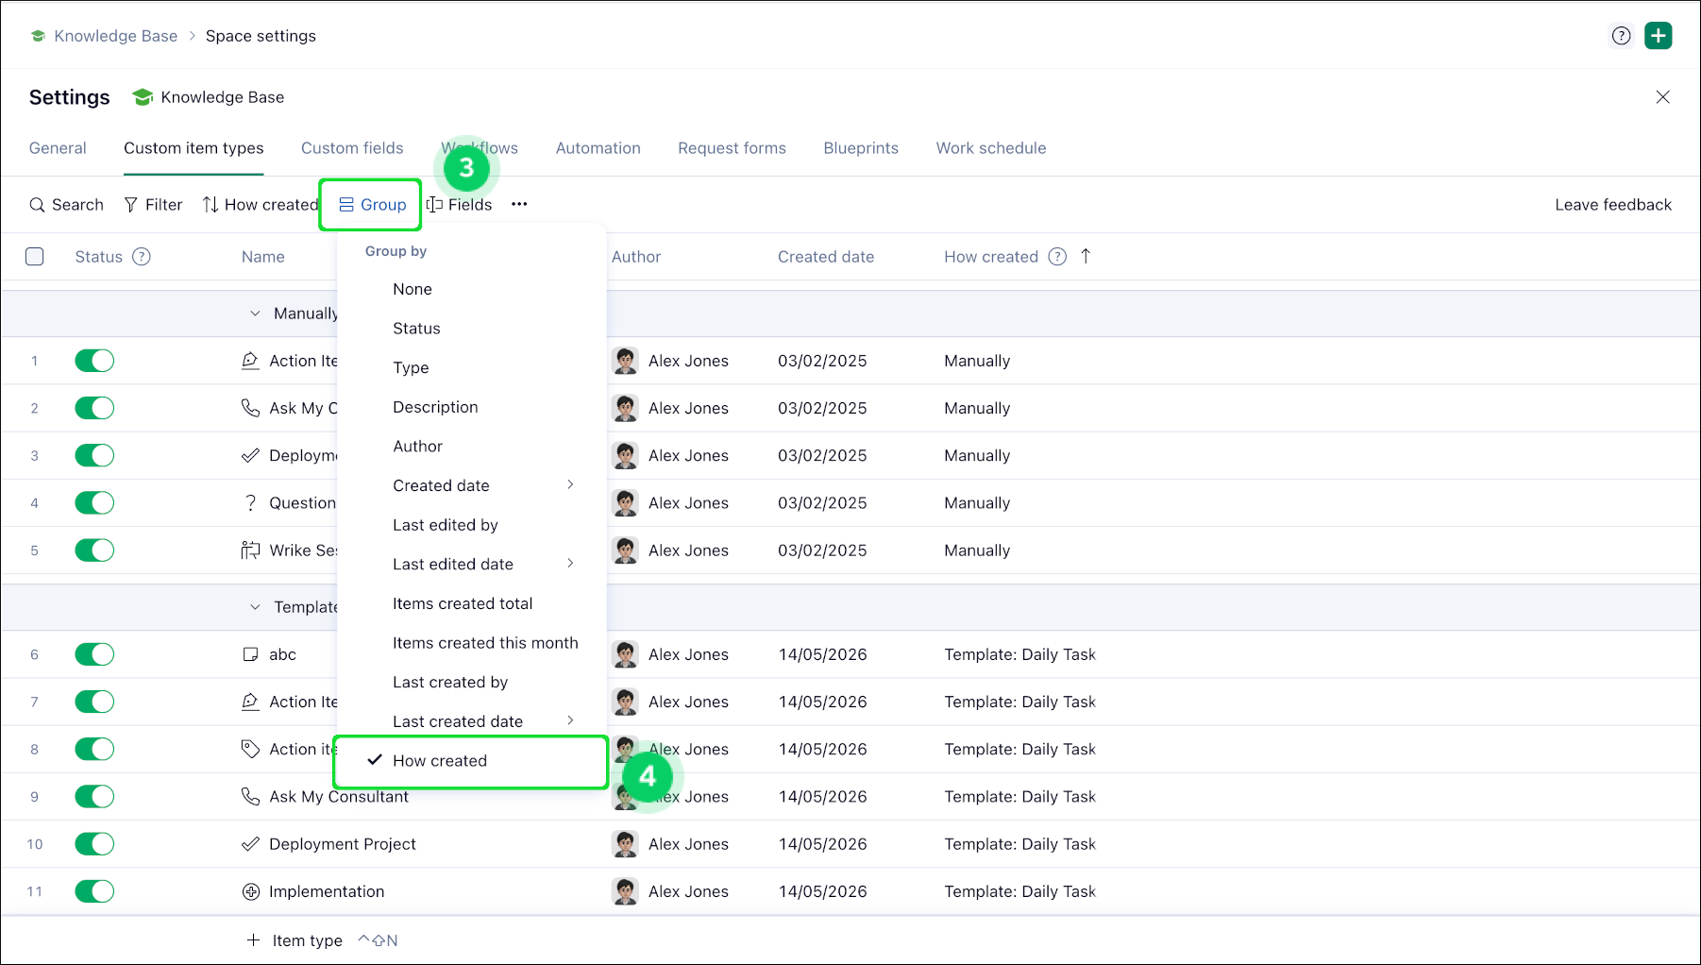The height and width of the screenshot is (965, 1701).
Task: Click the Leave feedback link
Action: (x=1613, y=205)
